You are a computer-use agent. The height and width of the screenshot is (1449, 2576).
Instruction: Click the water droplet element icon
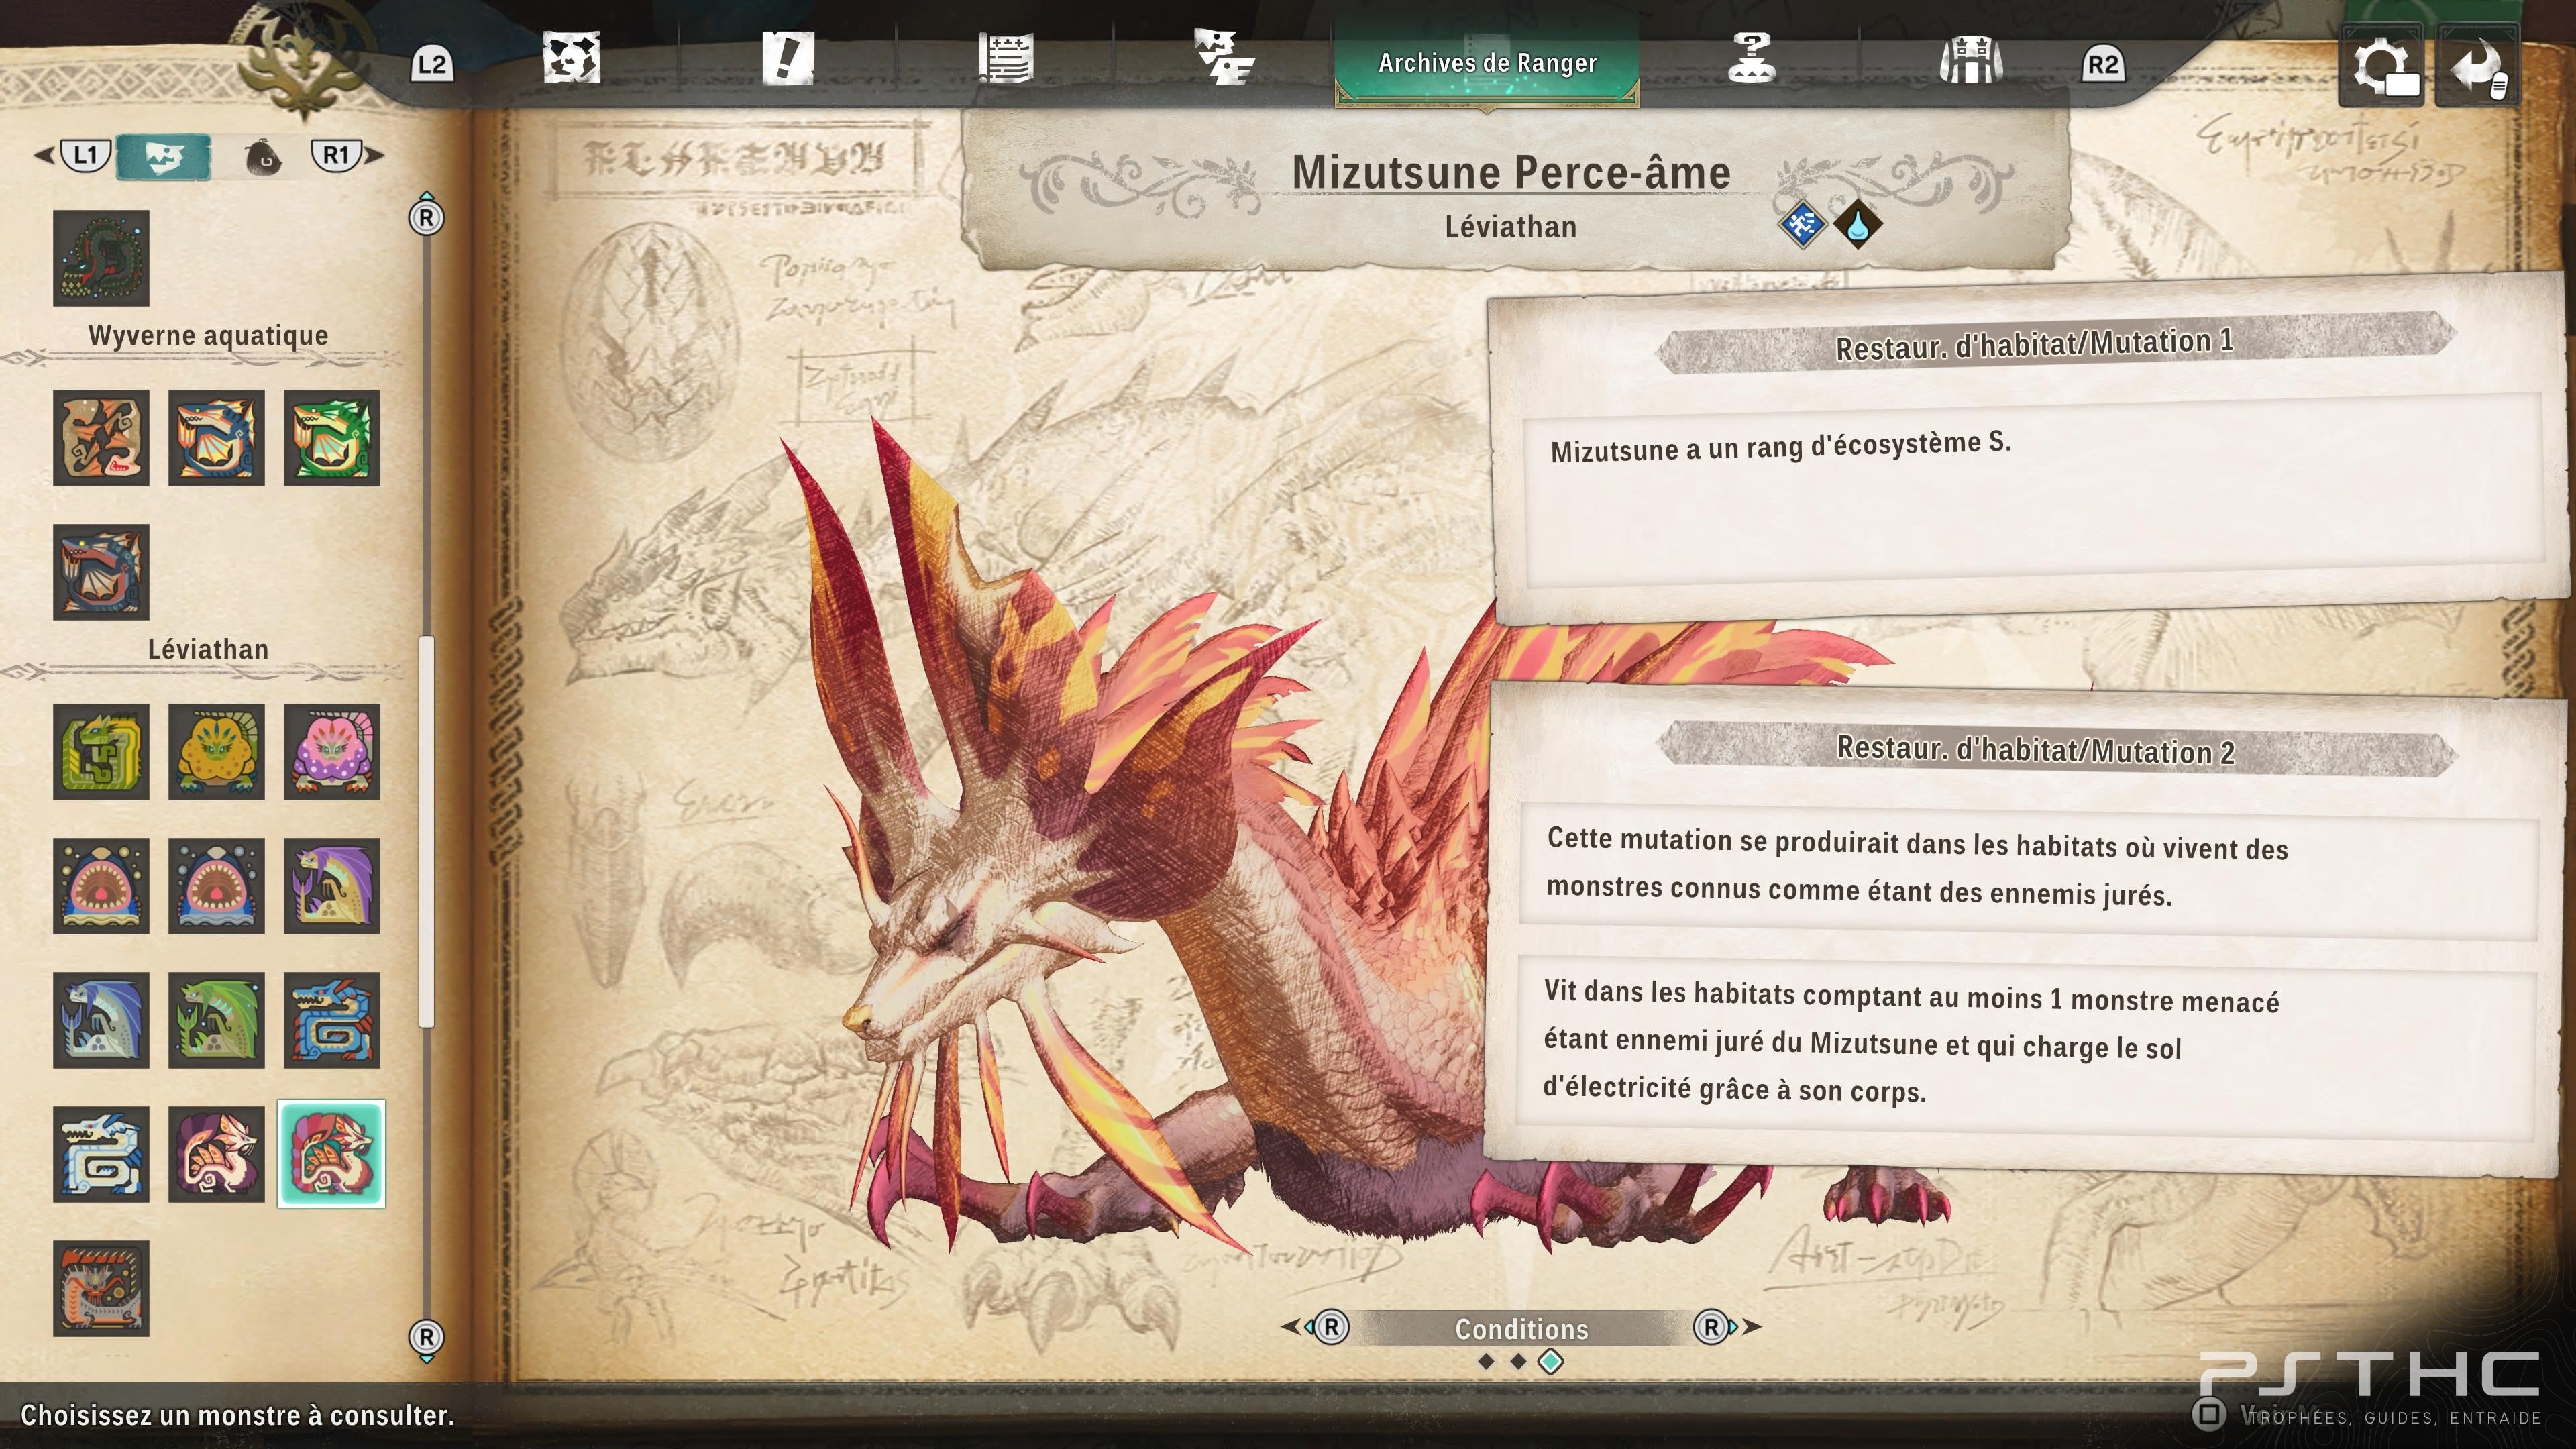click(1857, 224)
